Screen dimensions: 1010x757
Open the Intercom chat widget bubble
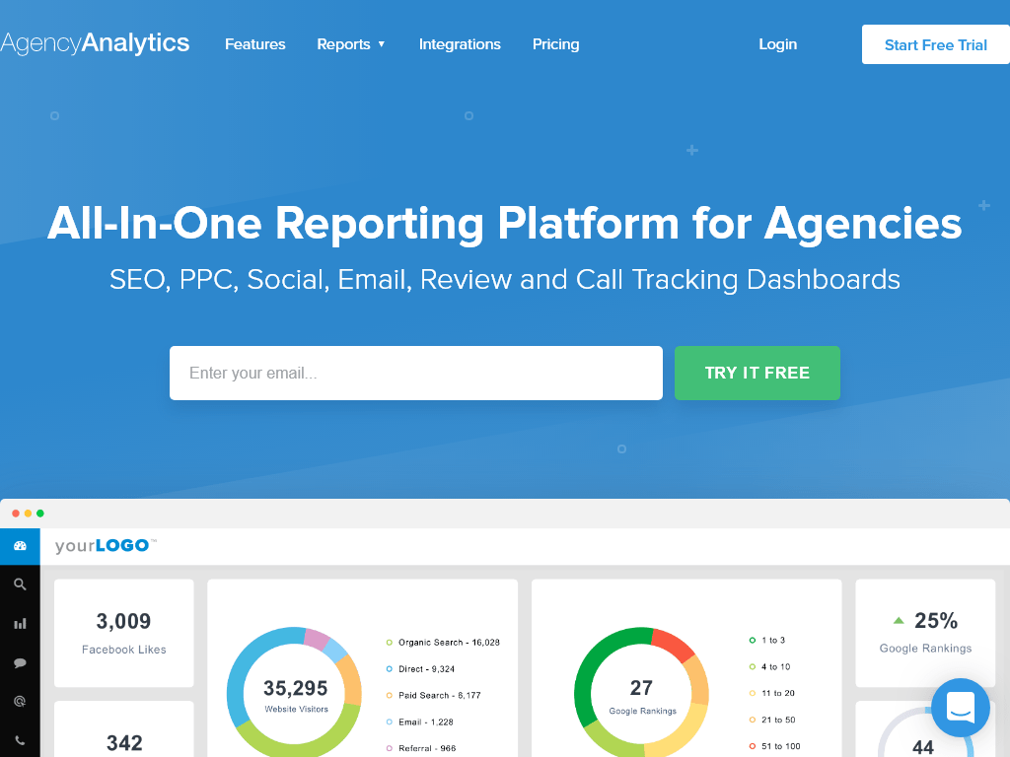click(960, 708)
